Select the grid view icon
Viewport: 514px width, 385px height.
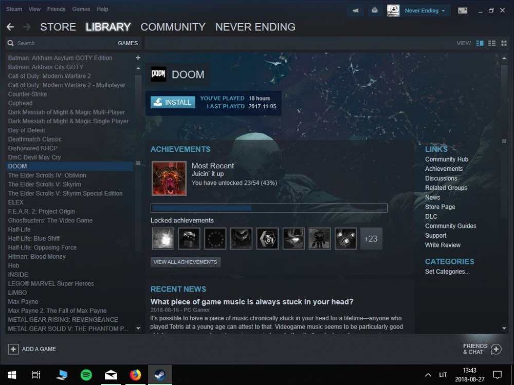[504, 43]
